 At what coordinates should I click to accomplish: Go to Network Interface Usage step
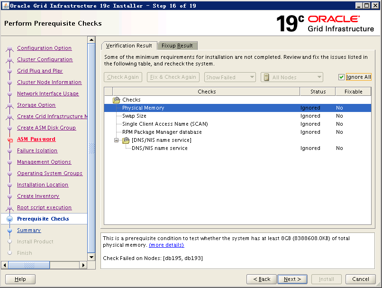(48, 93)
